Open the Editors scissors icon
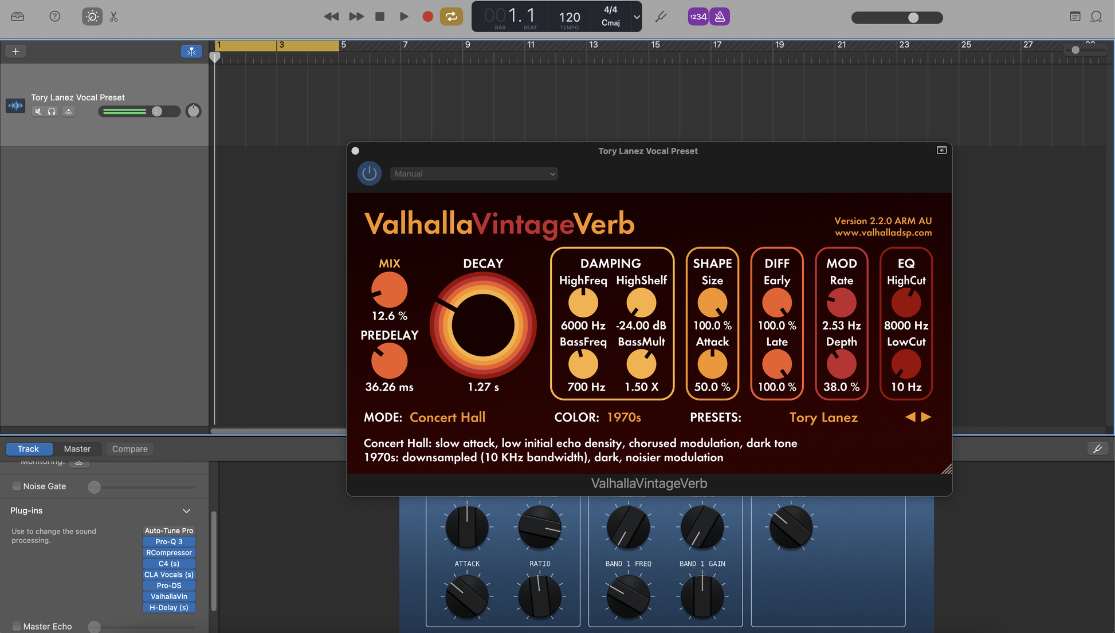Image resolution: width=1115 pixels, height=633 pixels. 114,17
